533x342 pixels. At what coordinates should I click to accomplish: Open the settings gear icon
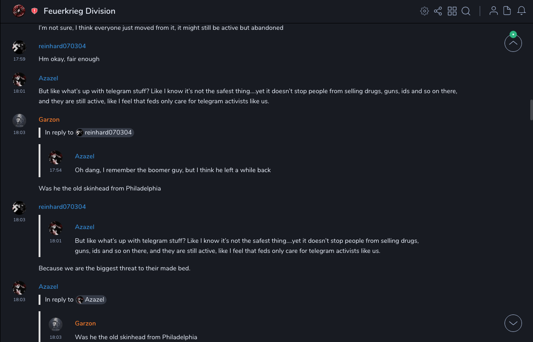pos(425,11)
